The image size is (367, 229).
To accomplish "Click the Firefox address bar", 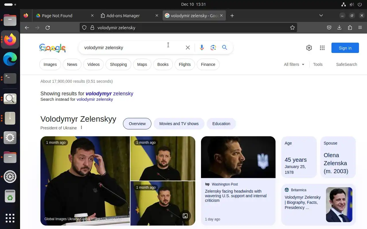I will coord(188,27).
